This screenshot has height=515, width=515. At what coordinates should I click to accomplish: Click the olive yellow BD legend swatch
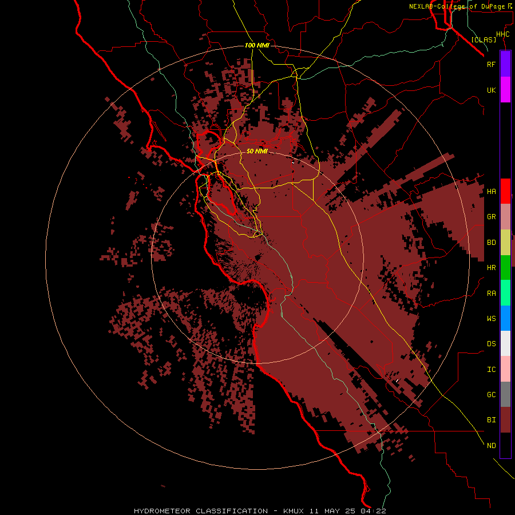point(505,243)
